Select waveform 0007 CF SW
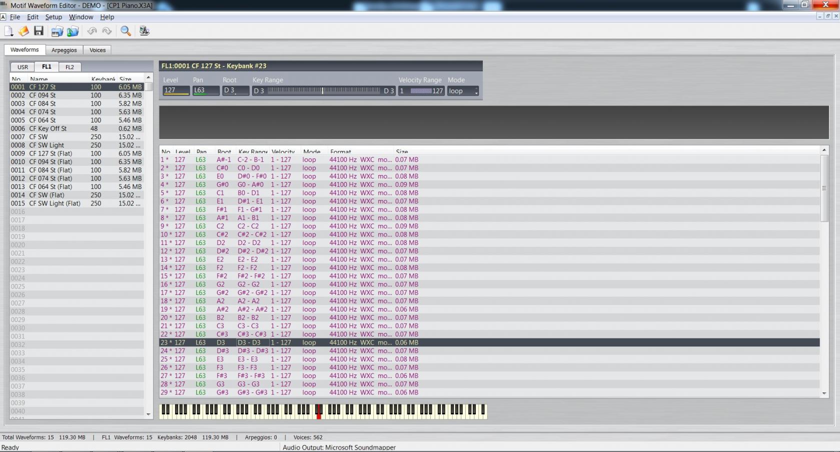Viewport: 840px width, 452px height. [x=77, y=136]
